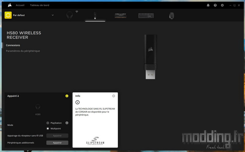Maximize the iCUE window
245x152 pixels.
click(235, 5)
